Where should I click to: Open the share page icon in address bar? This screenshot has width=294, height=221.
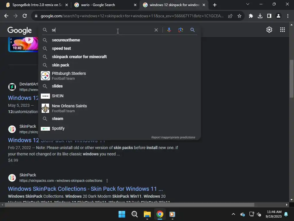(x=230, y=16)
